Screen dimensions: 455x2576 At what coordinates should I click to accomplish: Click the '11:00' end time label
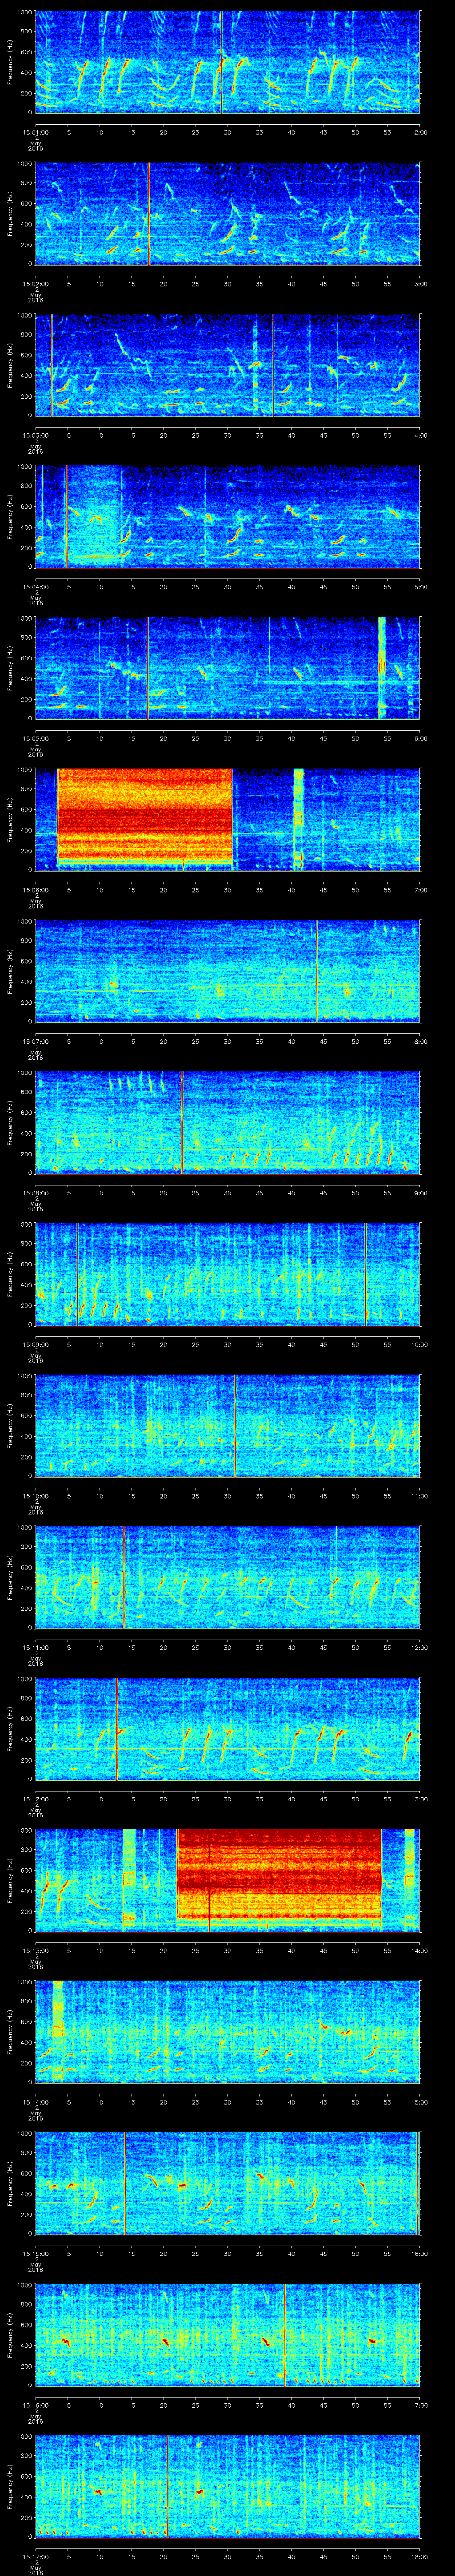419,1495
